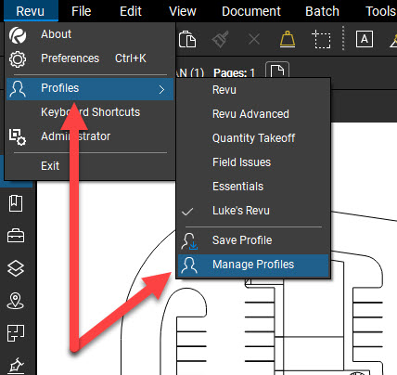Open the Tools menu
The height and width of the screenshot is (375, 397).
(380, 11)
